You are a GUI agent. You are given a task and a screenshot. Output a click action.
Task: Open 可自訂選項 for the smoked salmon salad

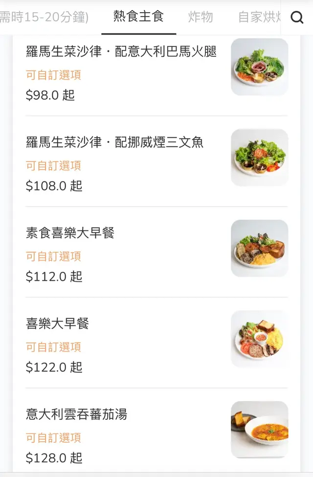coord(53,166)
